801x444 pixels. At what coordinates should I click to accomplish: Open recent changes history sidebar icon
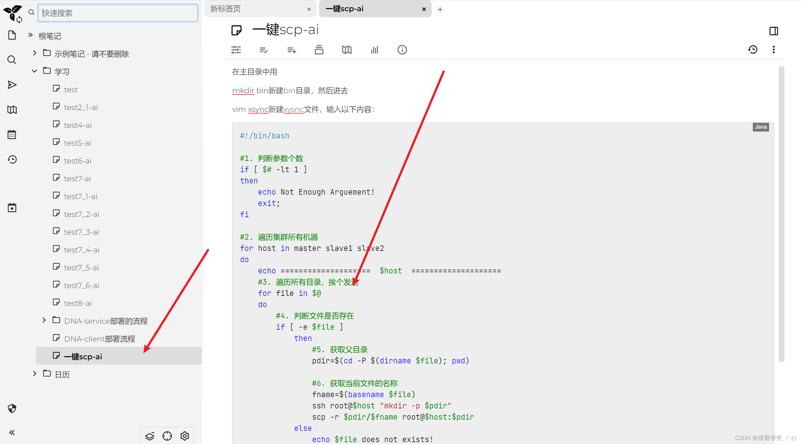coord(12,160)
